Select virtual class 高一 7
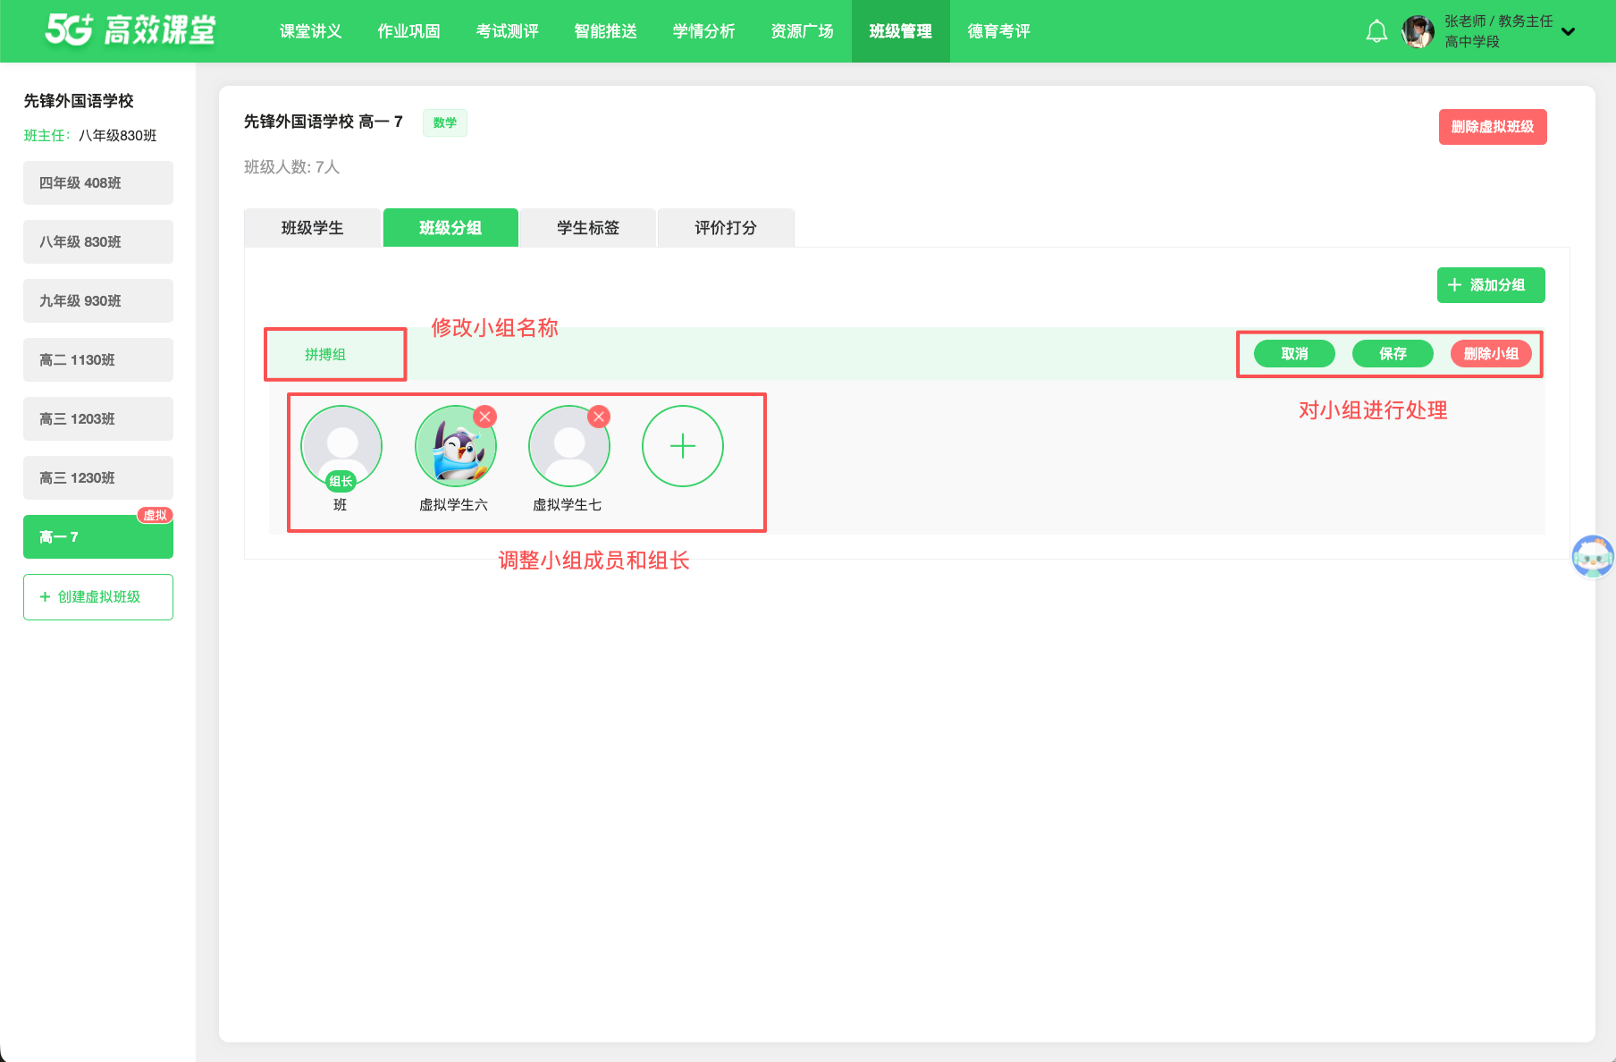This screenshot has width=1616, height=1062. coord(98,537)
